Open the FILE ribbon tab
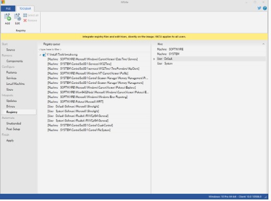The image size is (271, 201). point(8,9)
